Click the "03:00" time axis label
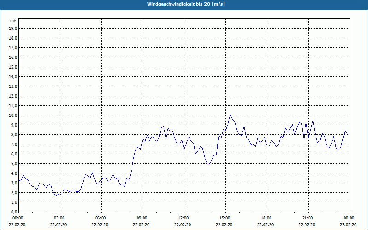 [x=60, y=218]
